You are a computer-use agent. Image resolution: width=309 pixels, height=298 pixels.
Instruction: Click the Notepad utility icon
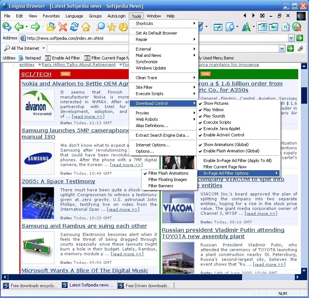point(21,58)
